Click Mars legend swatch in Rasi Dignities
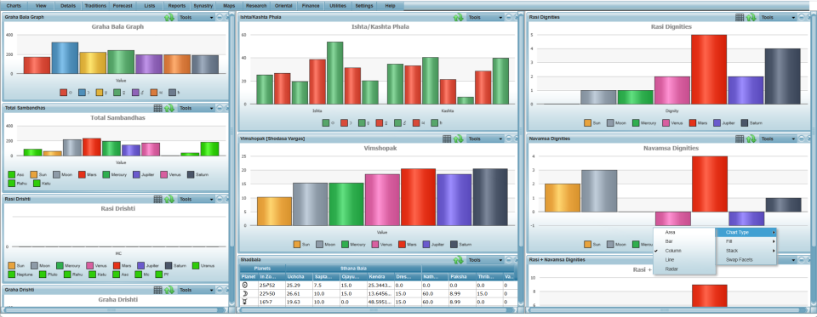The height and width of the screenshot is (317, 817). coord(693,123)
